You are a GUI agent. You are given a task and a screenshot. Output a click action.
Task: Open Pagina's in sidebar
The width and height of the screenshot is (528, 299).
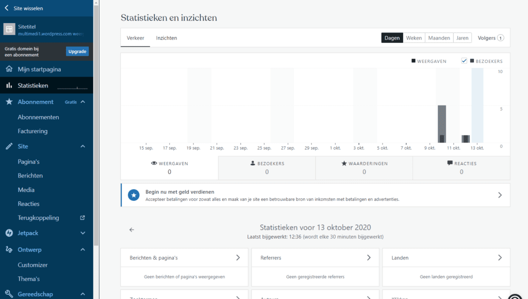point(46,162)
